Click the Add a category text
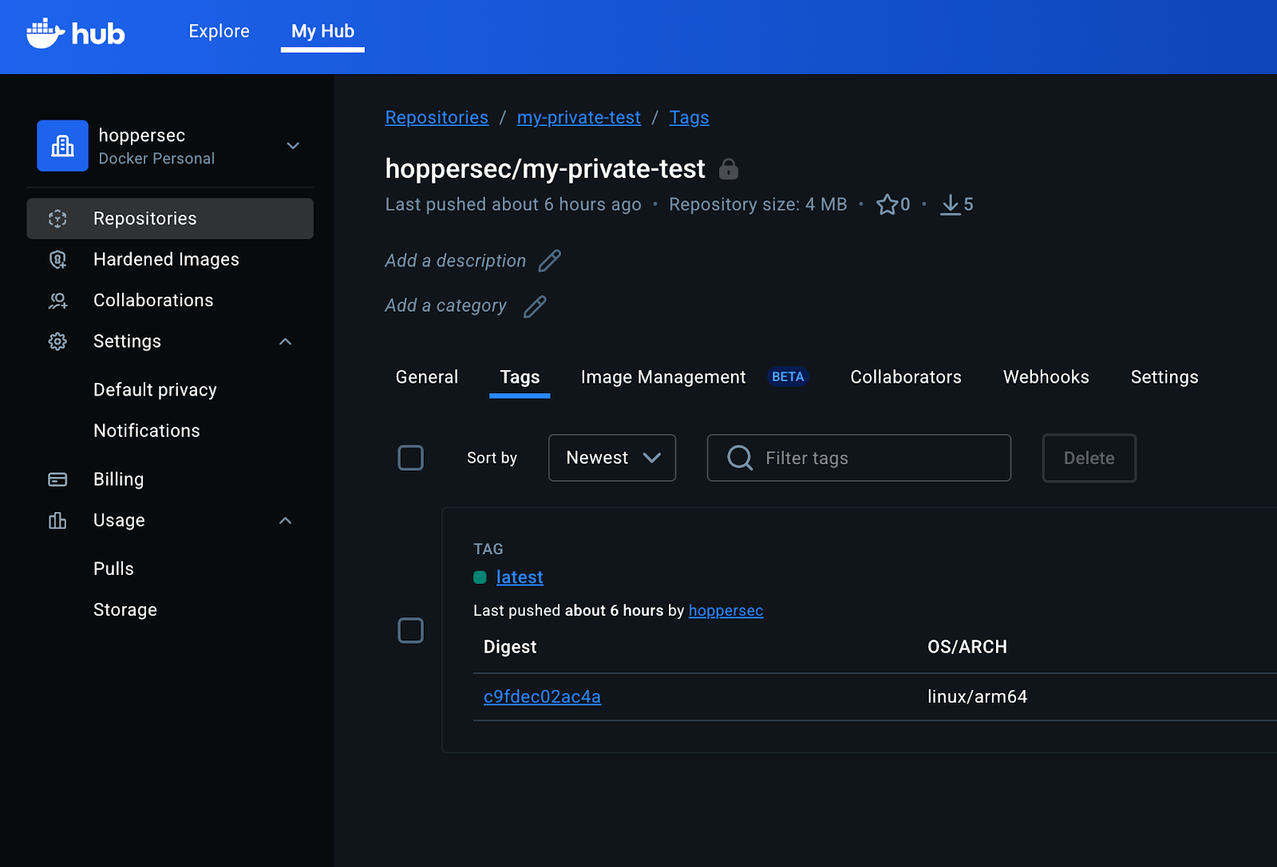Screen dimensions: 1277x867 445,306
